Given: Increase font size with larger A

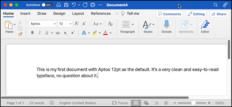Looking at the screenshot, I should (x=77, y=24).
